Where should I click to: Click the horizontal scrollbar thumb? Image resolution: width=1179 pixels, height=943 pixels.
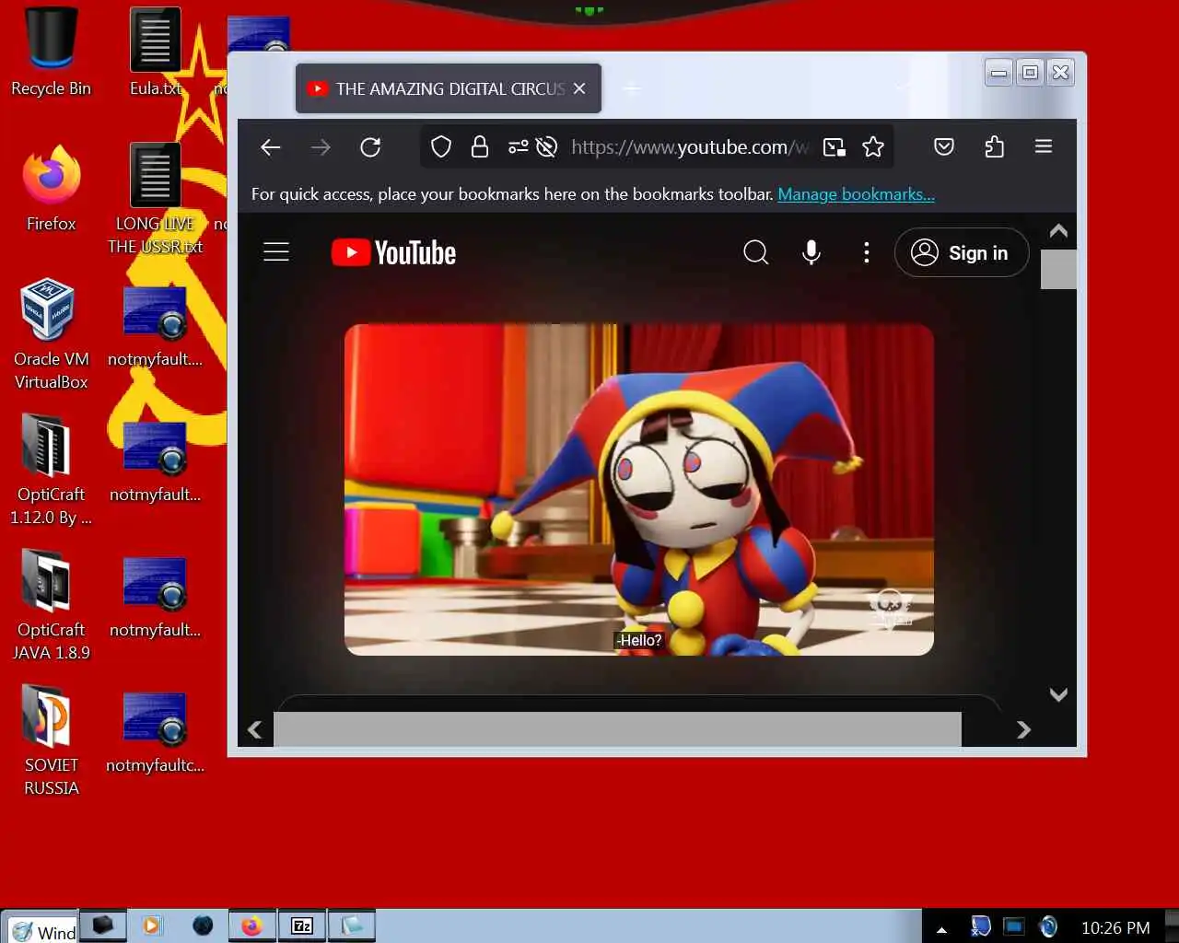(x=617, y=729)
